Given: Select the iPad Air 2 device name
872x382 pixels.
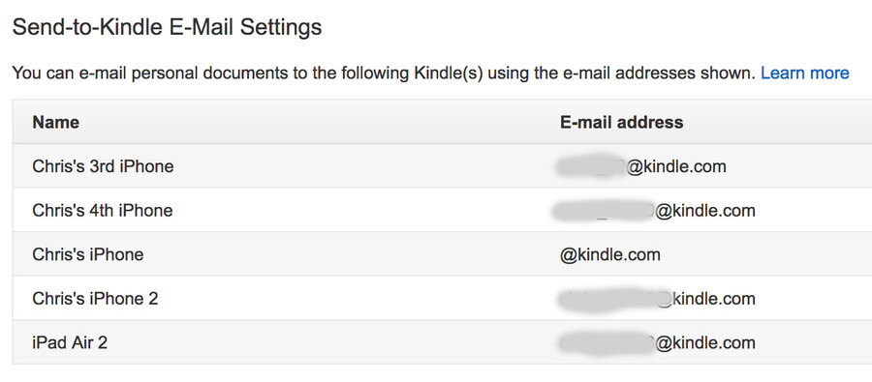Looking at the screenshot, I should tap(70, 342).
